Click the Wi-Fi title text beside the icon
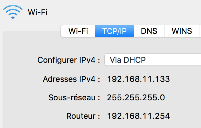Screen dimensions: 201x128 click(38, 12)
